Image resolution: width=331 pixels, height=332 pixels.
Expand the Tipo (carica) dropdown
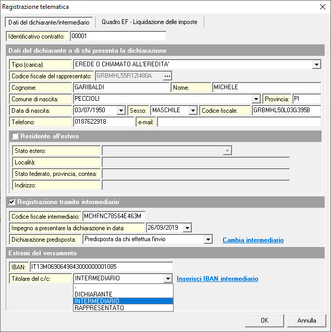point(316,65)
